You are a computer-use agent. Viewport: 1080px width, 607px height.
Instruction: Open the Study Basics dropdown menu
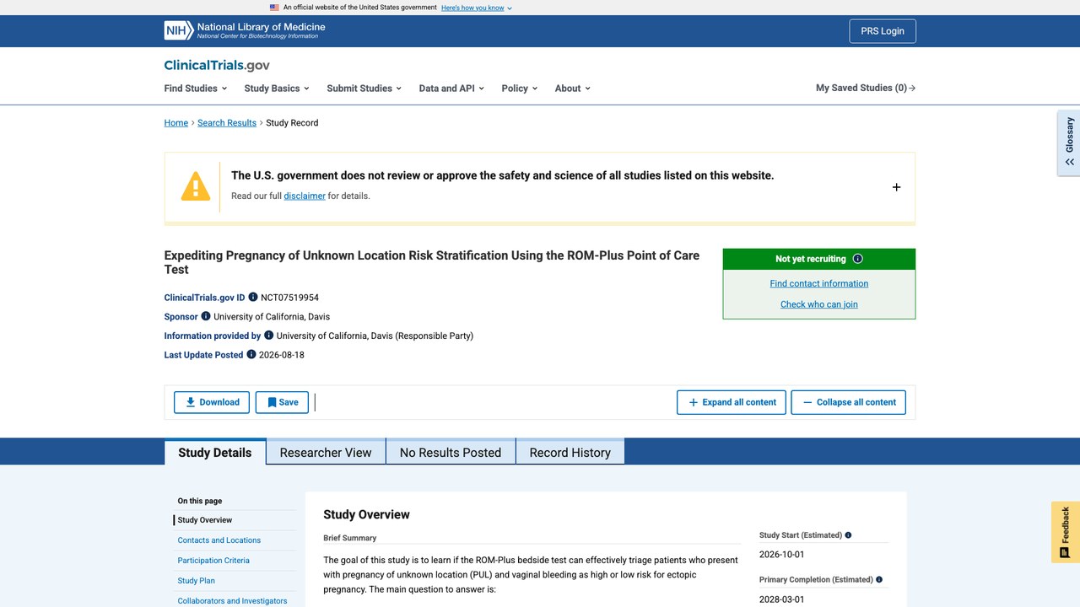(277, 88)
